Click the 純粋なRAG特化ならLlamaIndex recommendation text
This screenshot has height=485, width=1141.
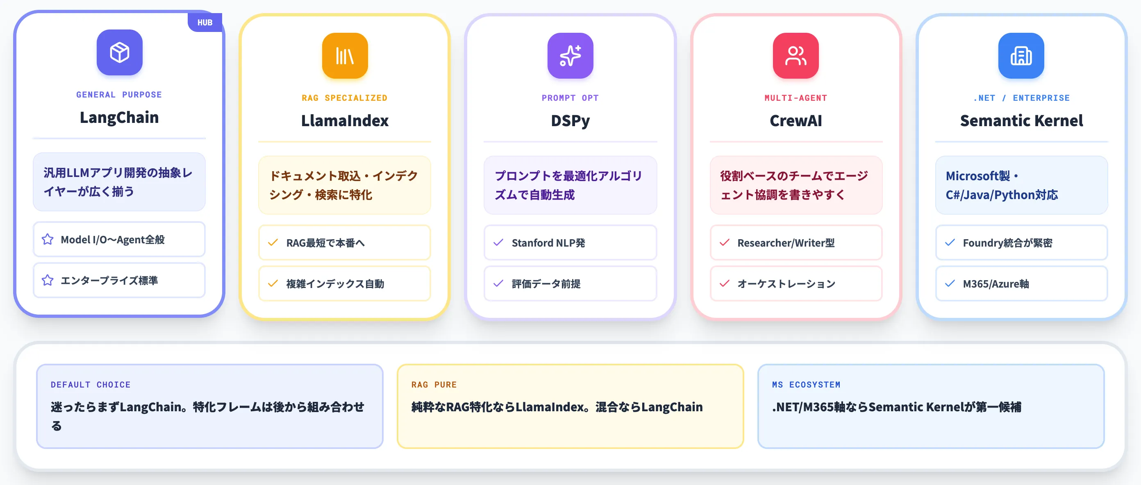(x=557, y=407)
